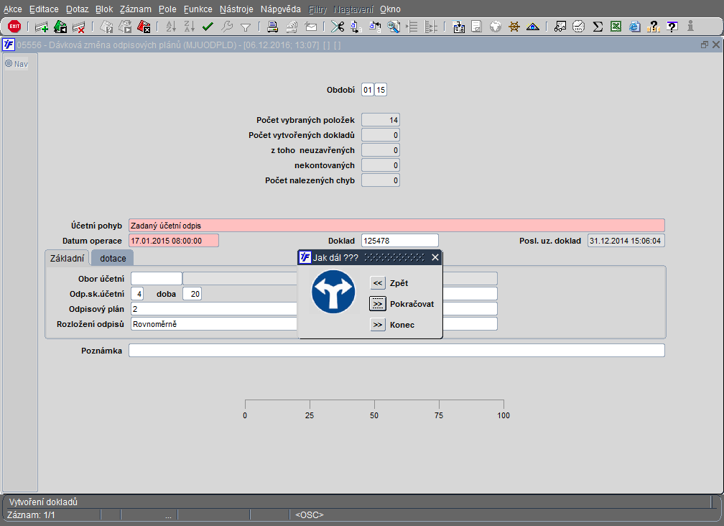Click the Období year field 15
724x526 pixels.
381,90
